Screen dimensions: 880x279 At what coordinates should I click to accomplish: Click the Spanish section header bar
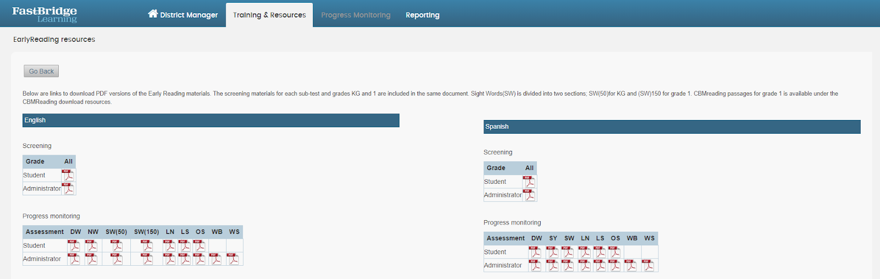[672, 127]
